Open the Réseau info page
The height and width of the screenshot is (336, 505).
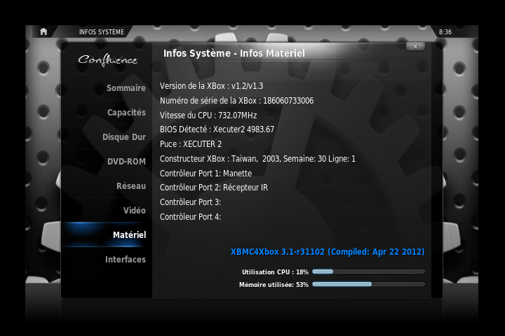[130, 186]
